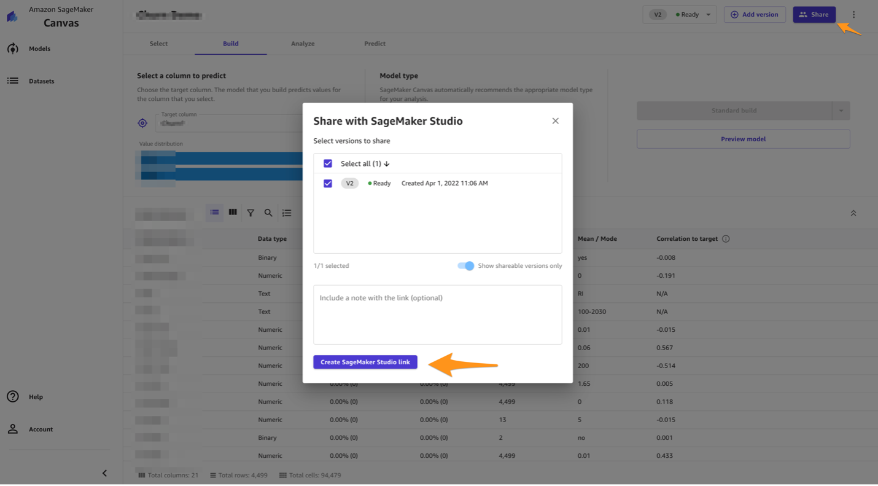Show info for Correlation to target
878x486 pixels.
coord(726,239)
